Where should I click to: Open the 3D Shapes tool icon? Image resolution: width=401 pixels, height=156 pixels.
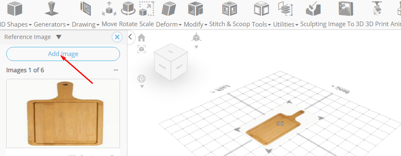click(x=15, y=8)
